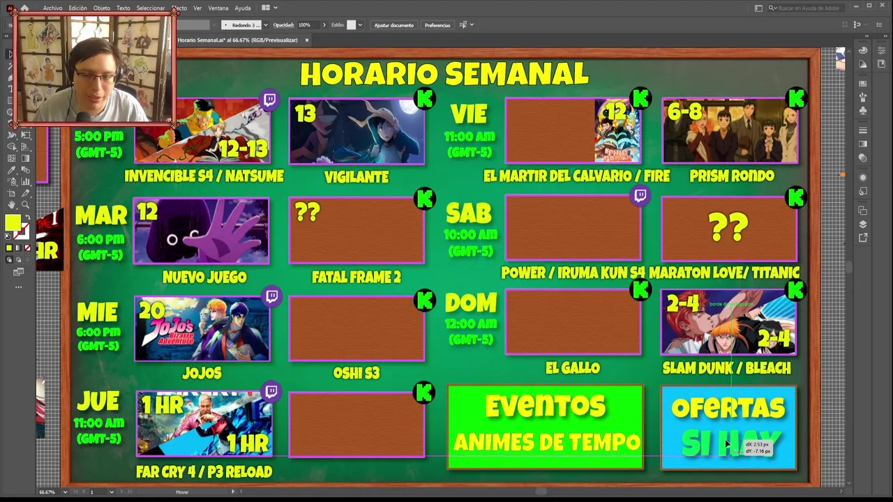Screen dimensions: 893x502
Task: Open the artboard navigation dropdown
Action: coord(111,492)
